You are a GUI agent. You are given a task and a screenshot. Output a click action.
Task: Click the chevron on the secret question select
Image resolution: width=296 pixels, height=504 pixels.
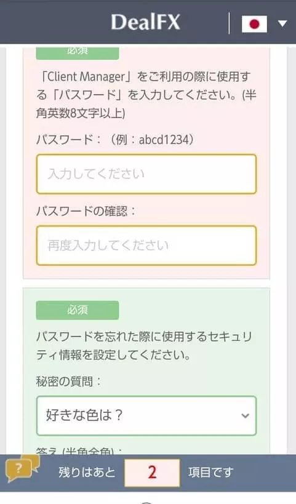(245, 415)
